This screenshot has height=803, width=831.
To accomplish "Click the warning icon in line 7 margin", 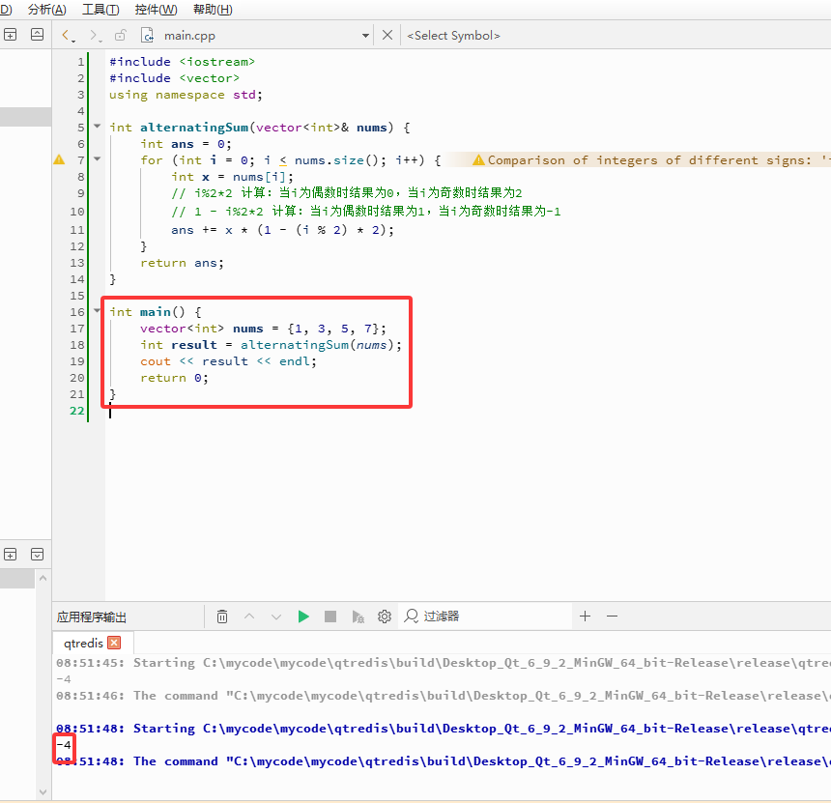I will (x=59, y=159).
